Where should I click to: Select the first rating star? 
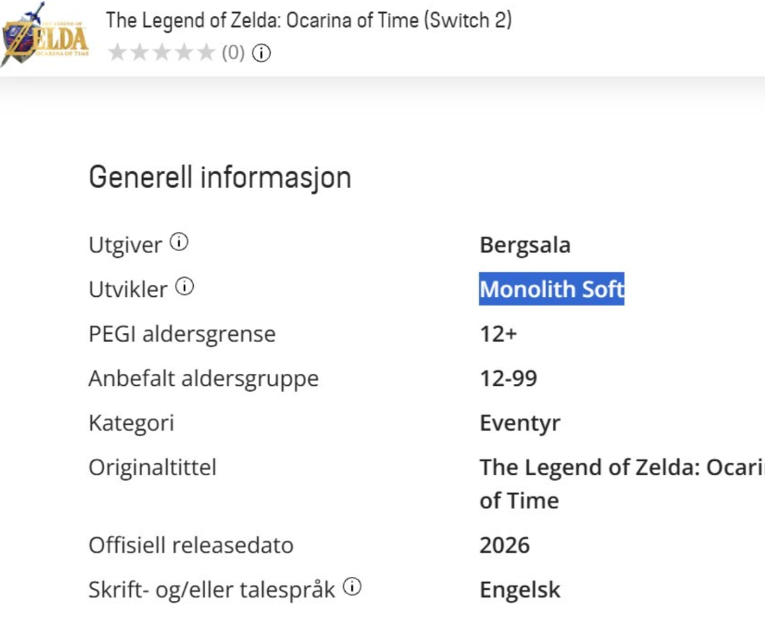click(117, 52)
